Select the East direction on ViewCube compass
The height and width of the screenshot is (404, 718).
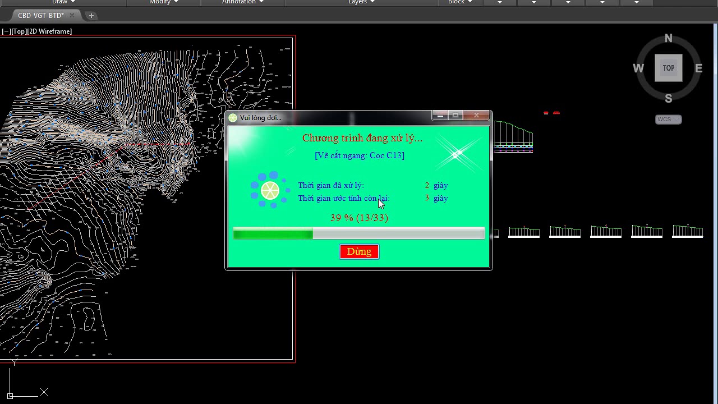(698, 68)
